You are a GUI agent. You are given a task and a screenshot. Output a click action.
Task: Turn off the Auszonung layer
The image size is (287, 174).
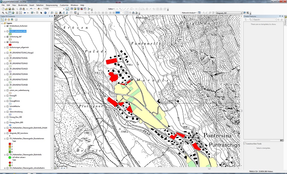click(7, 42)
